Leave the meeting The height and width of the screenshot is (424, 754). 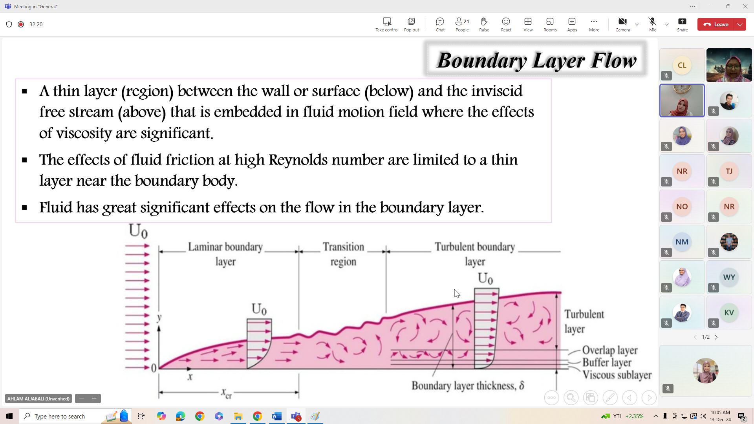coord(716,24)
